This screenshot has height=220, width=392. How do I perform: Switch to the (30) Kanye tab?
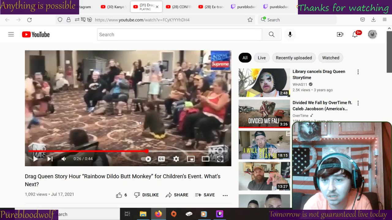114,7
